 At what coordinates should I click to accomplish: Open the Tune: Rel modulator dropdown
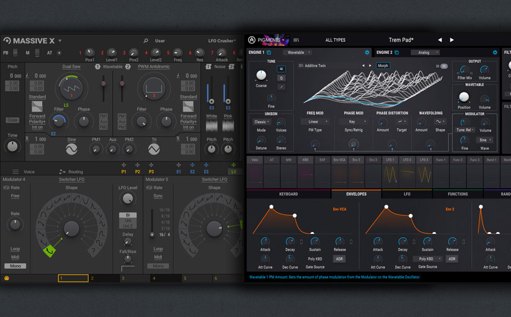click(464, 130)
